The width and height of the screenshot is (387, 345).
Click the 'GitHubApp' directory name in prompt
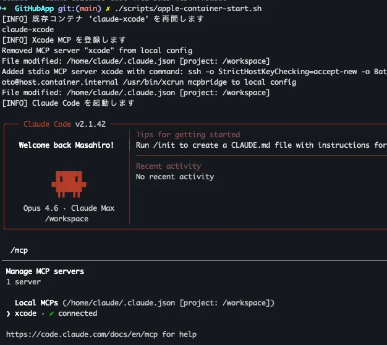34,9
